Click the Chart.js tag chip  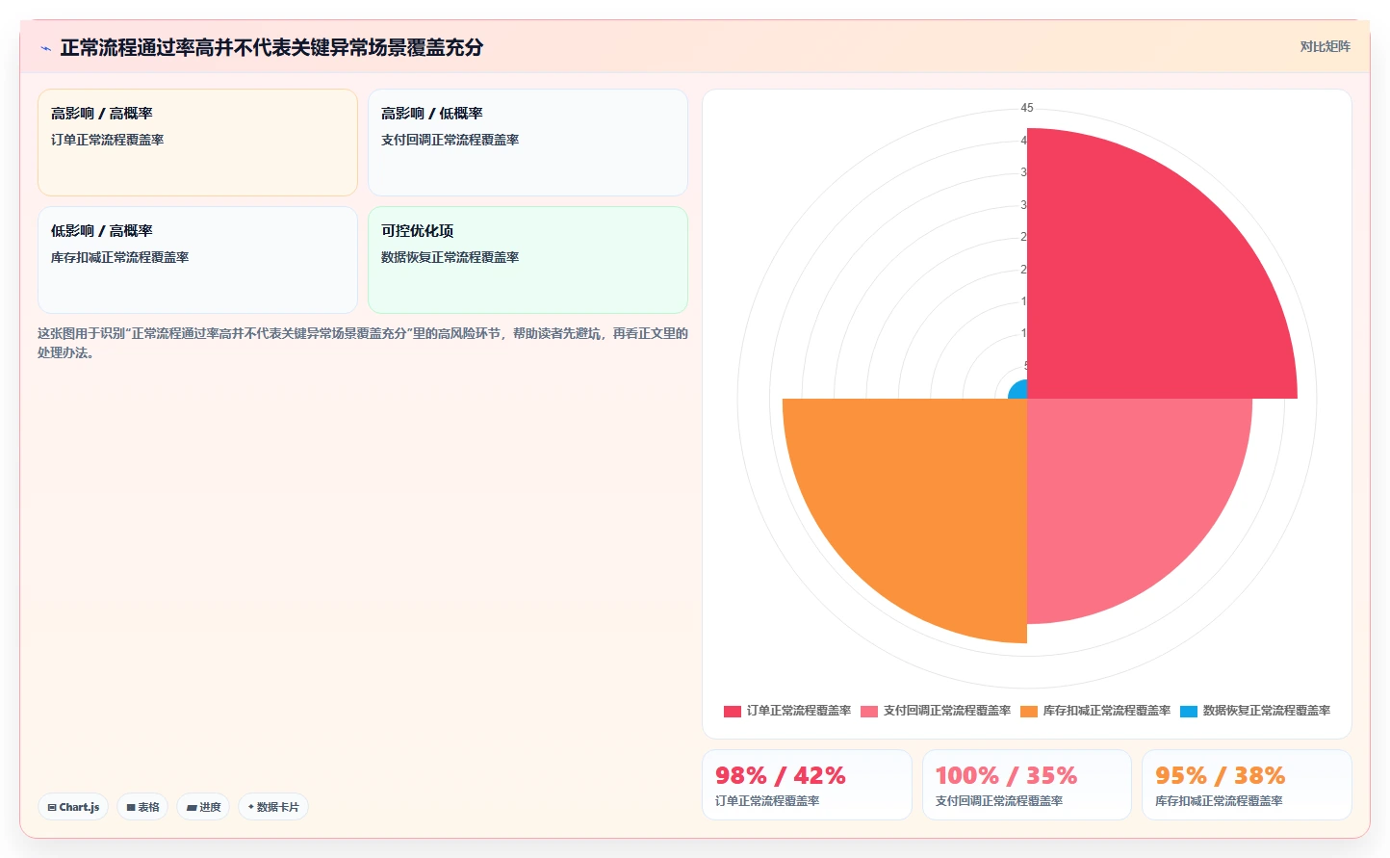coord(73,807)
